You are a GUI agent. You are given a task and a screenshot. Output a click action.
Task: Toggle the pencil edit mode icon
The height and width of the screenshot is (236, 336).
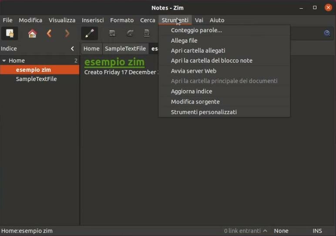coord(90,34)
